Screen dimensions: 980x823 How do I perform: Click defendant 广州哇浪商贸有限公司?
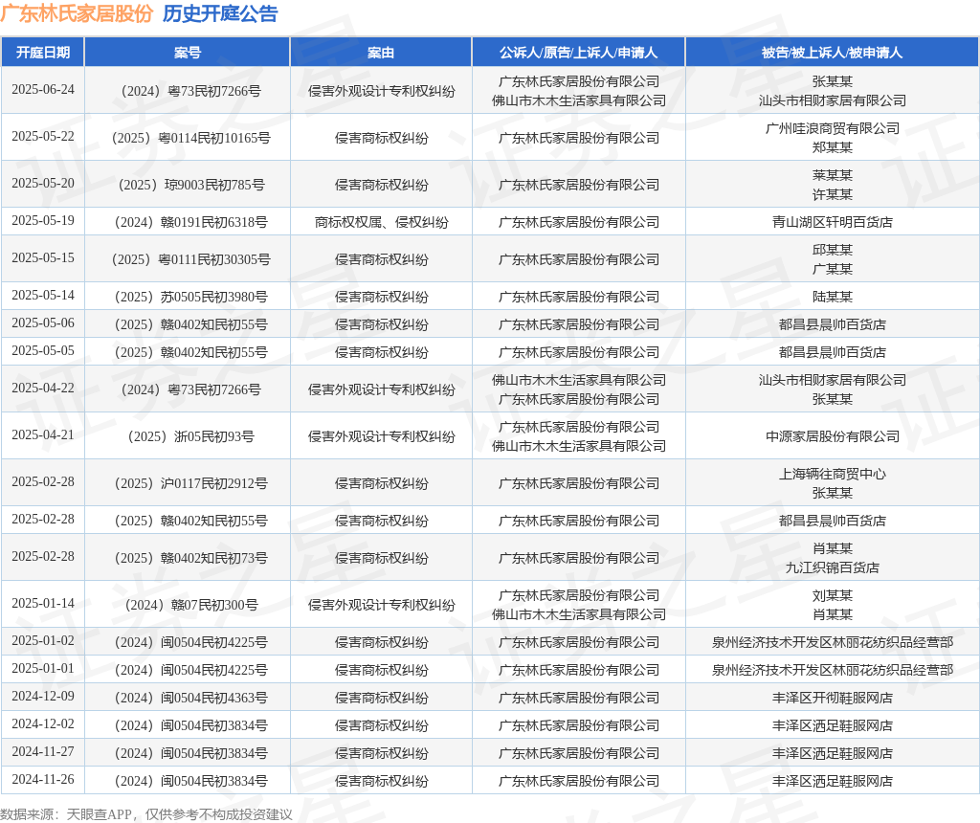click(x=833, y=128)
